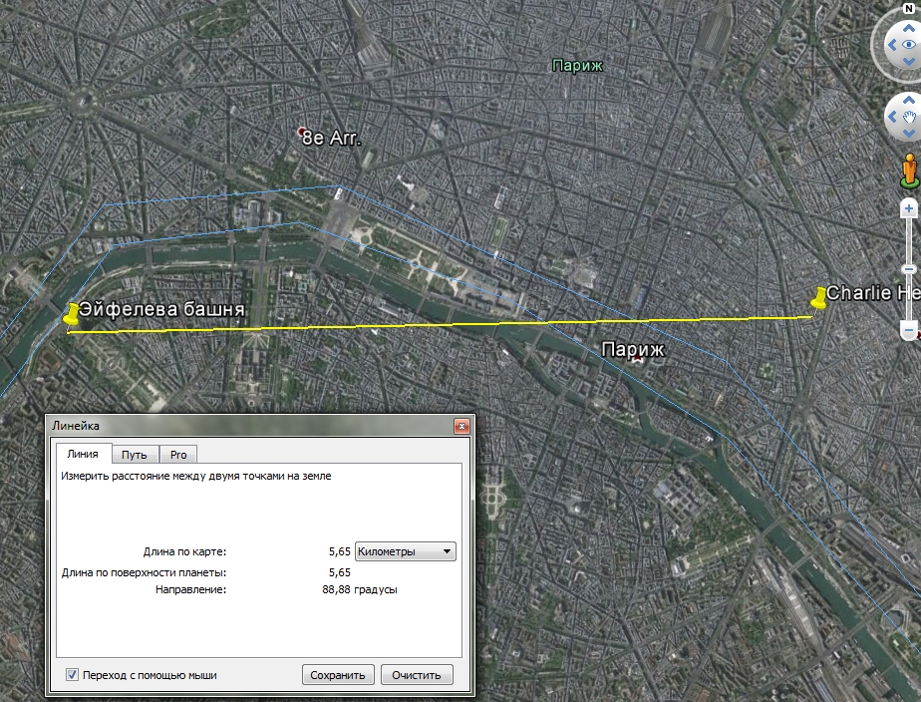The width and height of the screenshot is (921, 702).
Task: Tilt view up with Look joystick
Action: [x=909, y=28]
